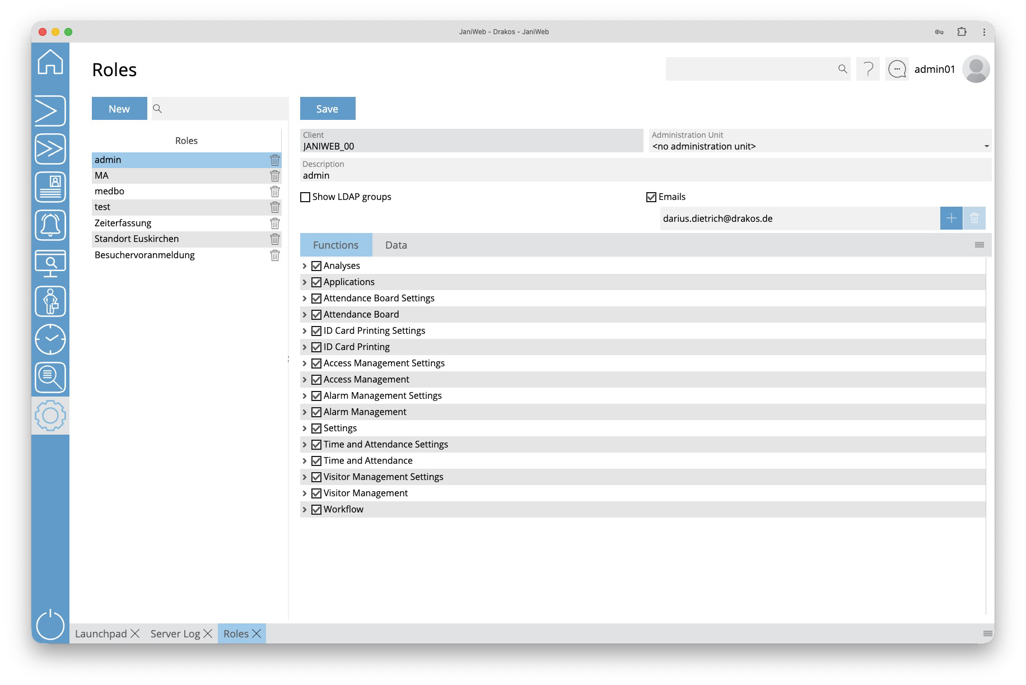
Task: Open the help question mark icon
Action: pyautogui.click(x=868, y=69)
